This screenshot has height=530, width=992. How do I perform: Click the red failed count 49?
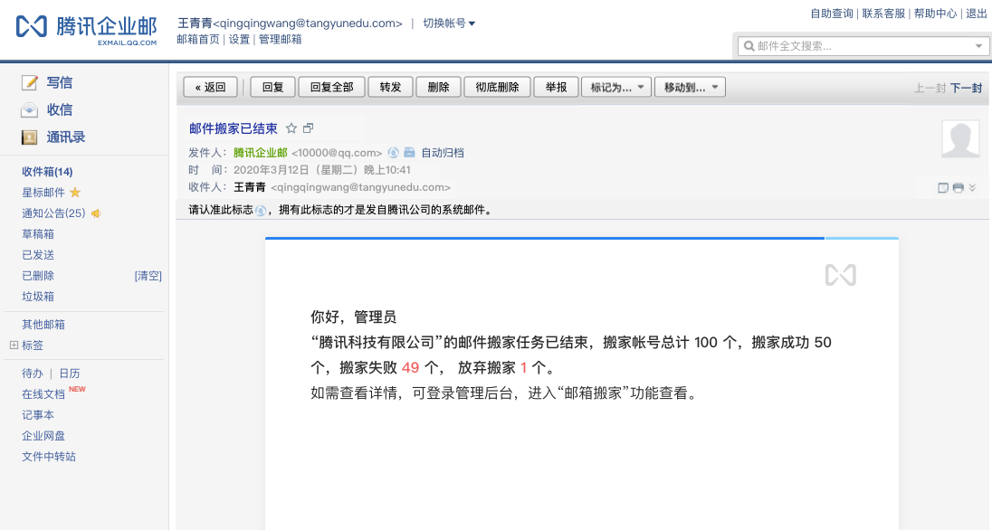(x=411, y=367)
